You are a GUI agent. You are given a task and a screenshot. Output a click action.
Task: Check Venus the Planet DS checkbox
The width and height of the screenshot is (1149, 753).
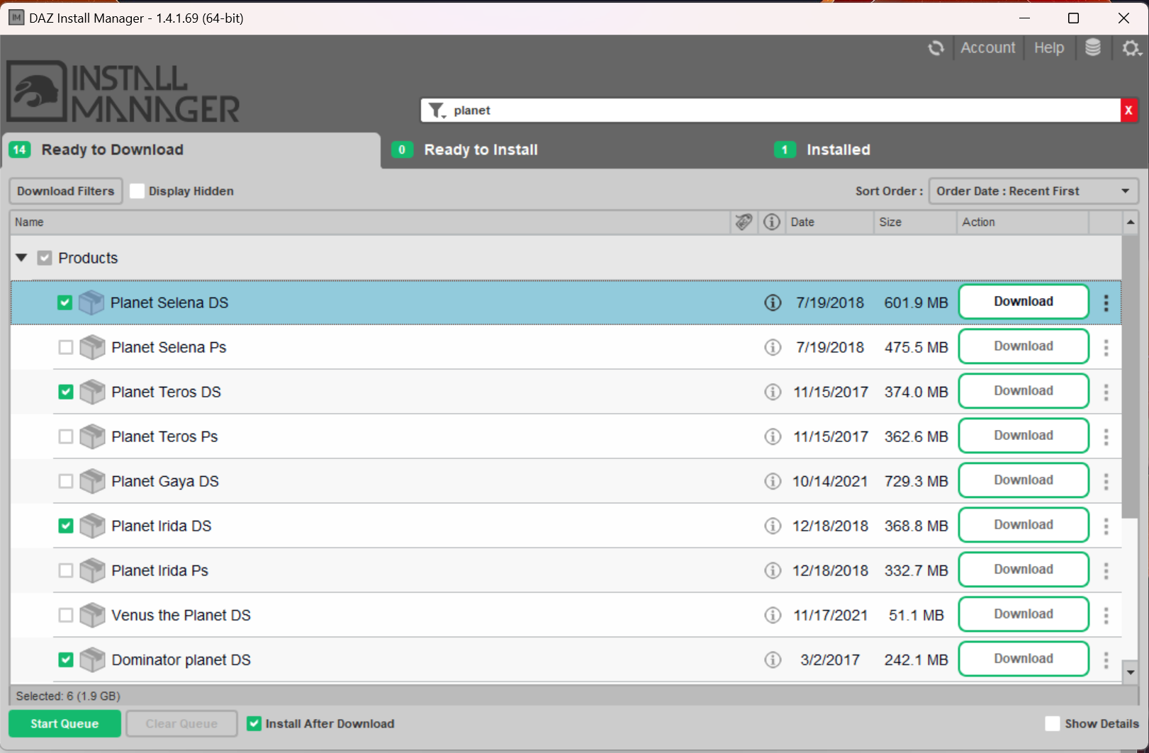coord(66,615)
